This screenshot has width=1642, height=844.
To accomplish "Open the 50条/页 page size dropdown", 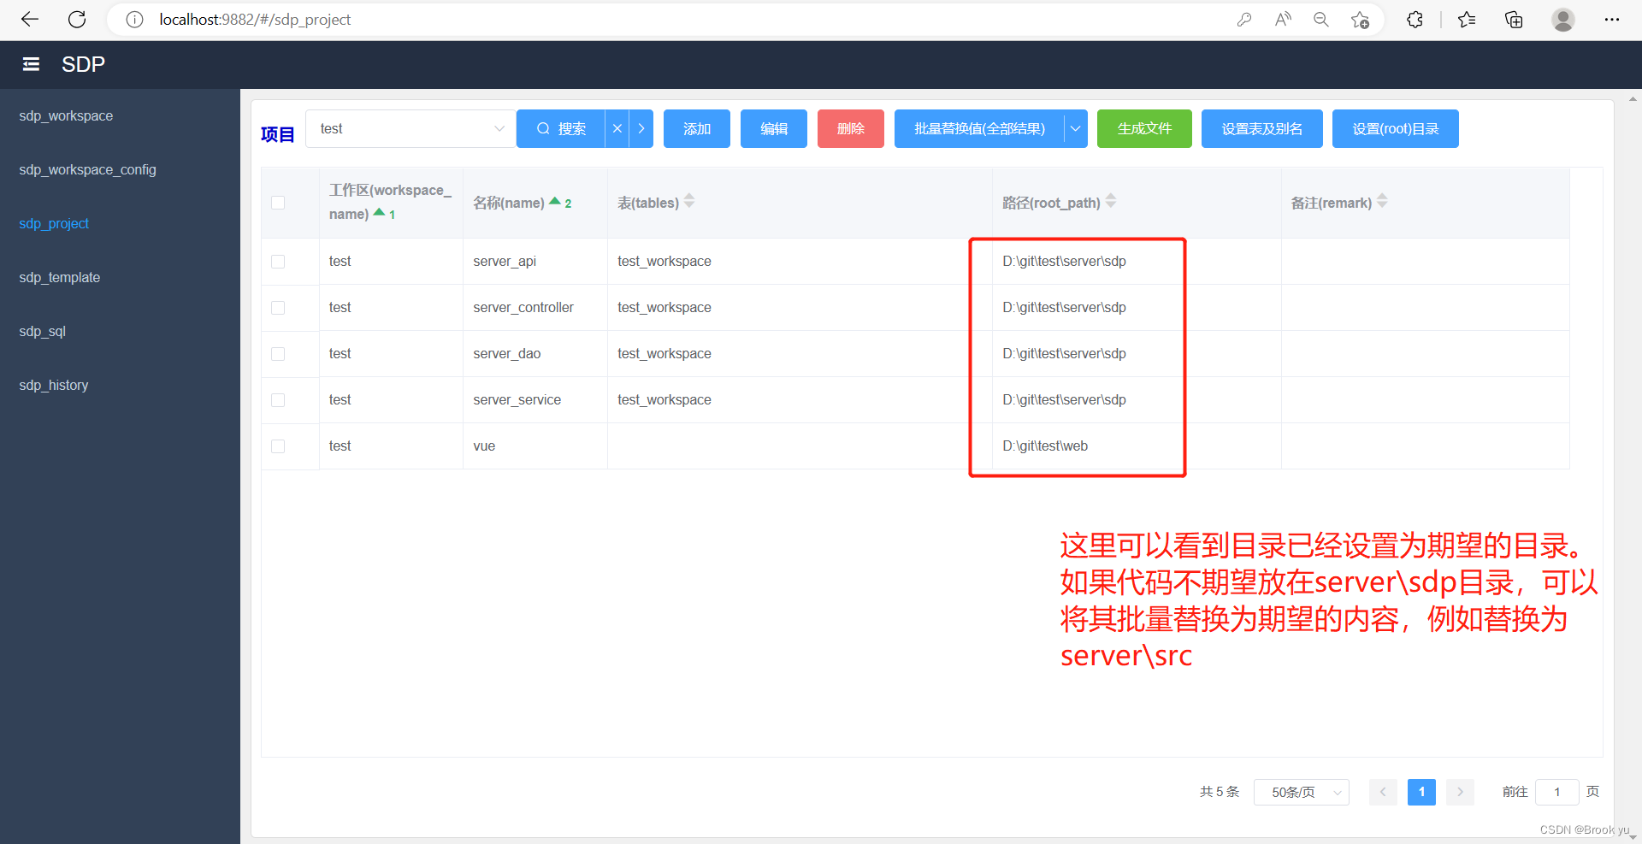I will (1302, 792).
